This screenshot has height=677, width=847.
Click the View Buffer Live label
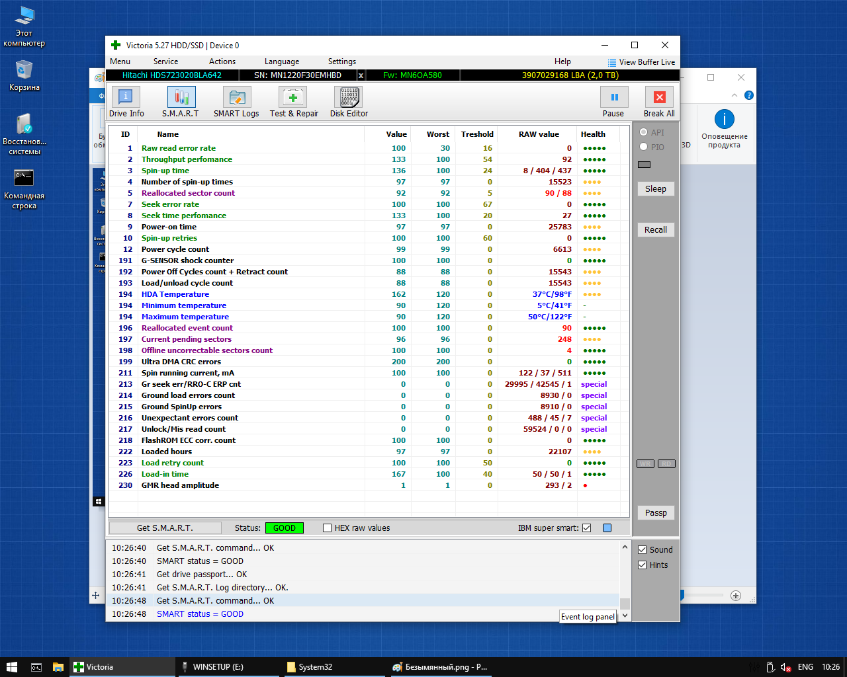[x=647, y=62]
